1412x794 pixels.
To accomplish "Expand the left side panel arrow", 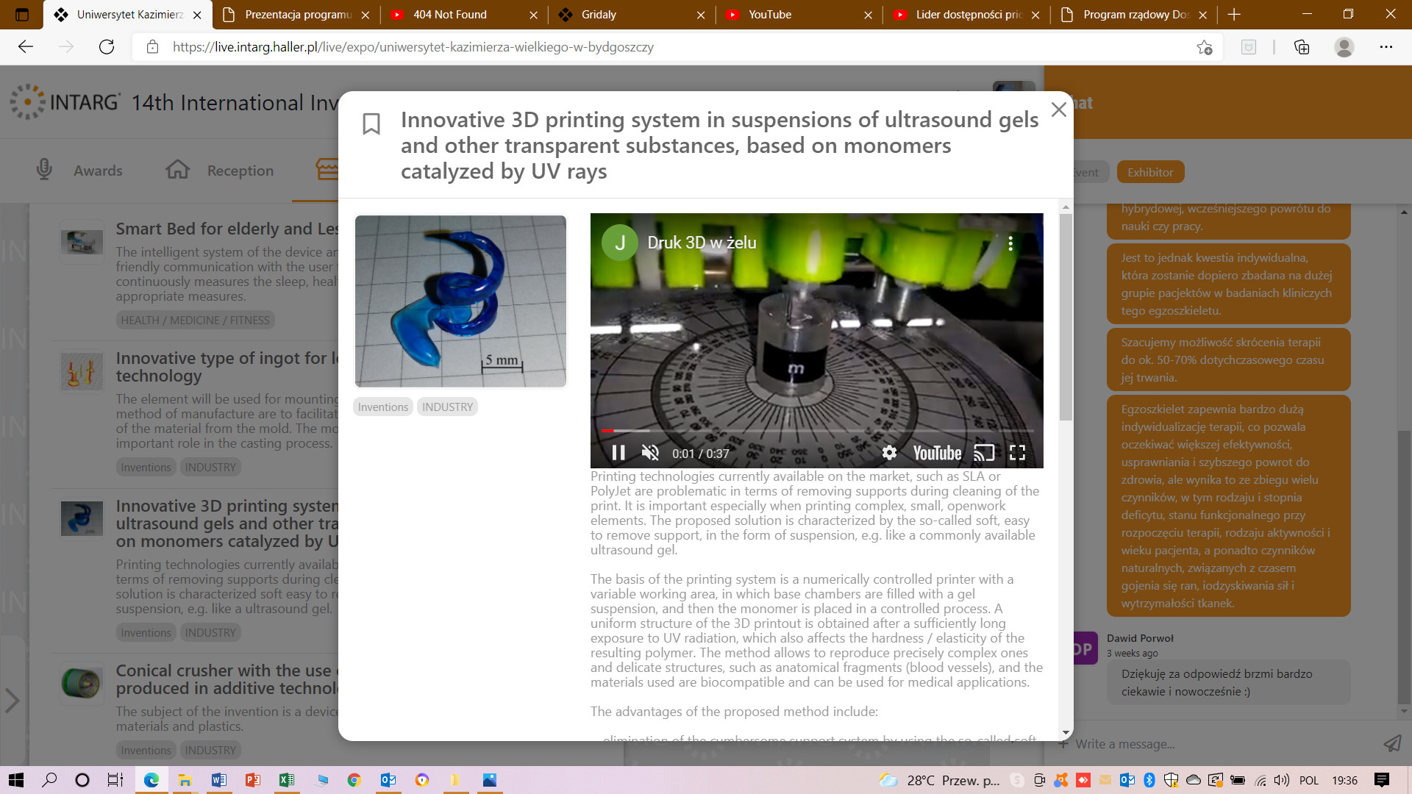I will coord(12,701).
